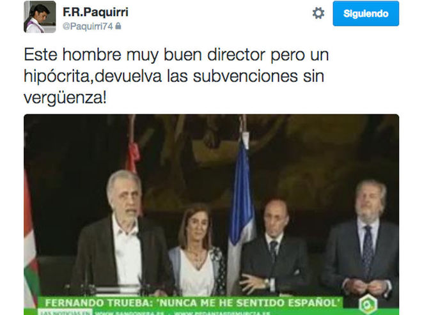Click the red flag behind the speaker

point(132,156)
